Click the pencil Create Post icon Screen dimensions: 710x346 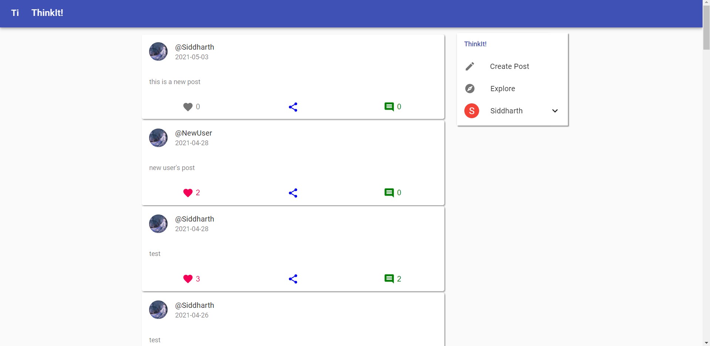pyautogui.click(x=470, y=66)
